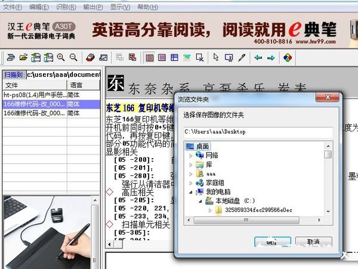The width and height of the screenshot is (358, 269).
Task: Open the 识别(R) menu
Action: click(66, 7)
